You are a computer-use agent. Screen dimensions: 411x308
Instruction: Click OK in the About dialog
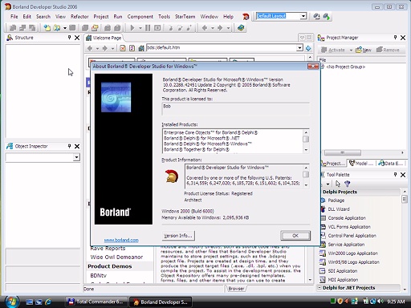(x=295, y=236)
